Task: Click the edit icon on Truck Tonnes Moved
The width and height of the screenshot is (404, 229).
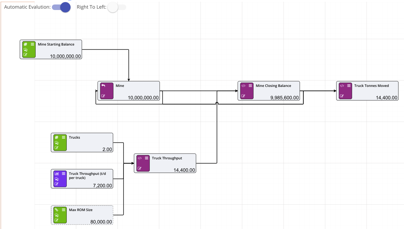Action: coord(342,96)
